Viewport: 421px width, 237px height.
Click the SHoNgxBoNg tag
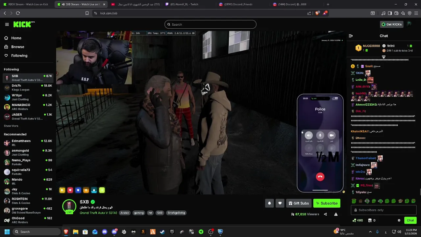176,213
